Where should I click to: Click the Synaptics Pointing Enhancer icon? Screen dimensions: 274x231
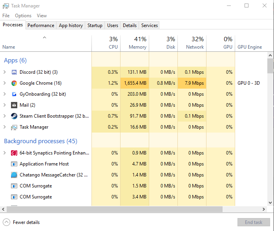pyautogui.click(x=14, y=153)
